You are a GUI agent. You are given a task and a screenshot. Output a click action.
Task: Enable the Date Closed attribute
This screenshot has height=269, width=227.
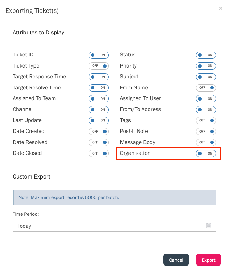point(99,153)
